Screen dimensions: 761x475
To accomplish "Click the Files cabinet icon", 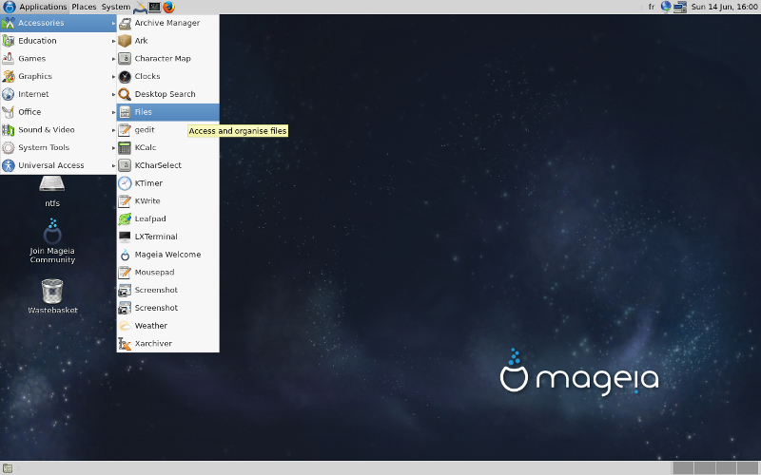I will coord(125,112).
